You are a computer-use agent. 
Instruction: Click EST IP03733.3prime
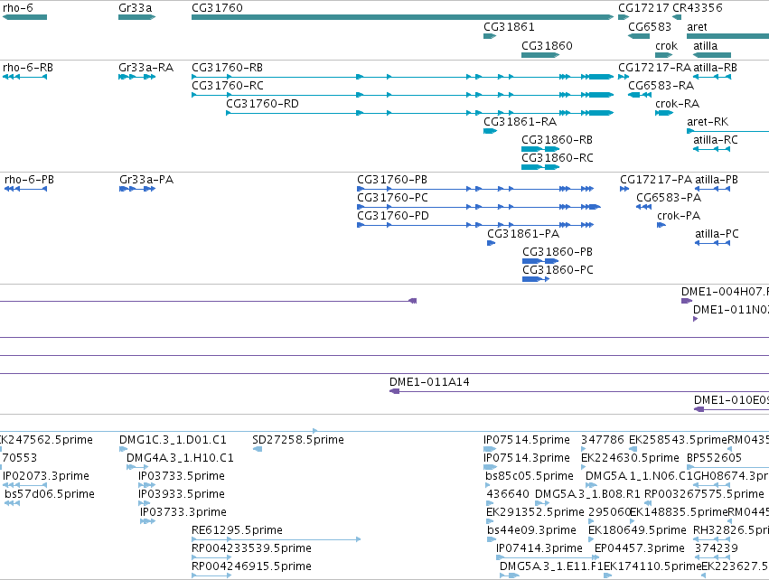click(183, 512)
